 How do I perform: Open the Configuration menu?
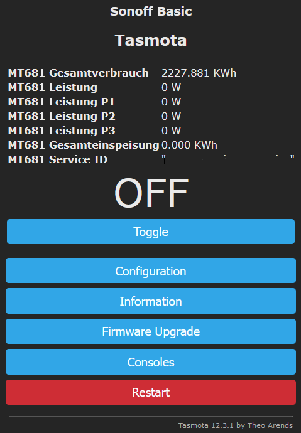151,270
